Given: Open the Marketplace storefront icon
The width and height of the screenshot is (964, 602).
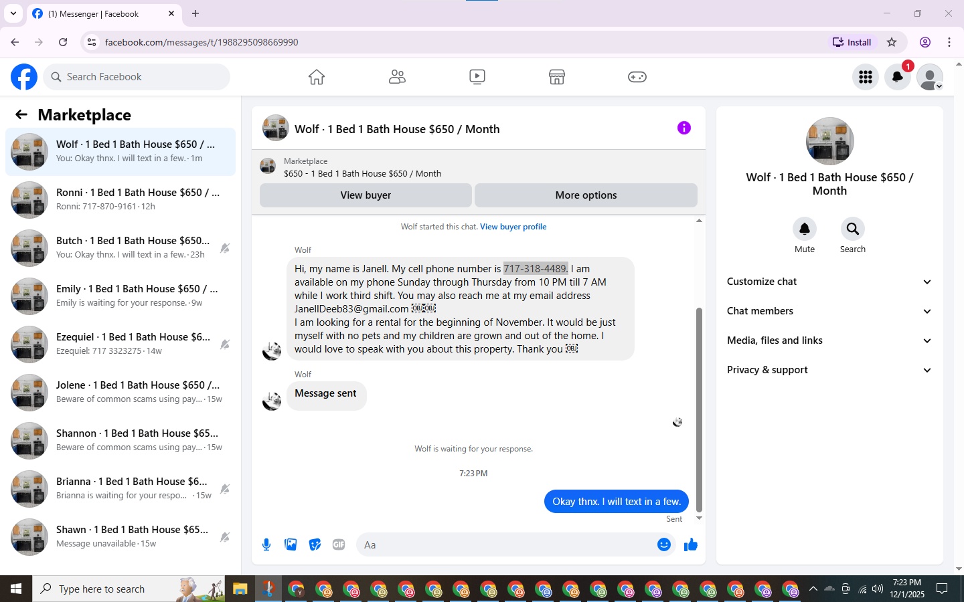Looking at the screenshot, I should pos(557,77).
